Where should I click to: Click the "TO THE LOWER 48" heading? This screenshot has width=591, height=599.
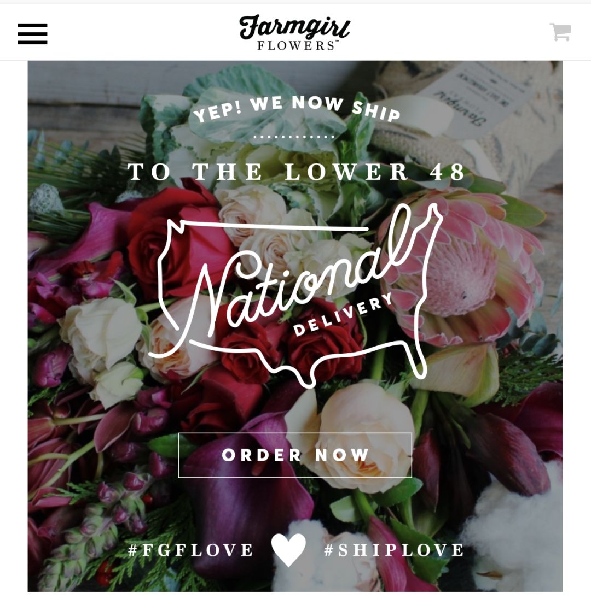pos(297,172)
